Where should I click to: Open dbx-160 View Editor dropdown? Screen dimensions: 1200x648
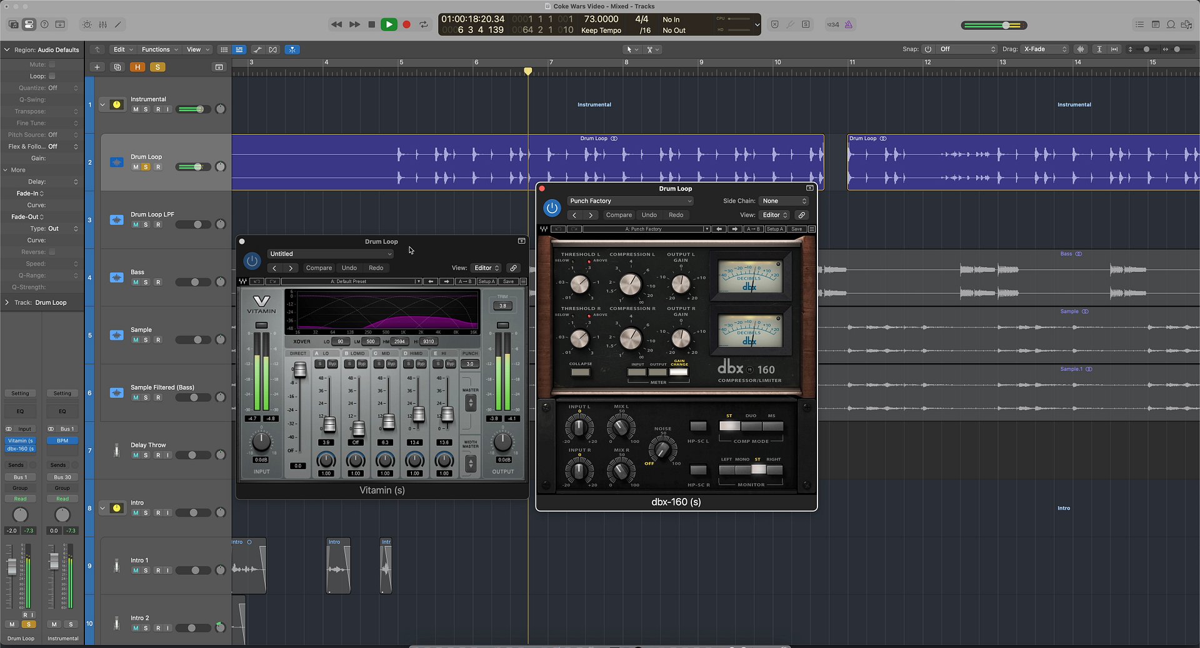tap(774, 215)
